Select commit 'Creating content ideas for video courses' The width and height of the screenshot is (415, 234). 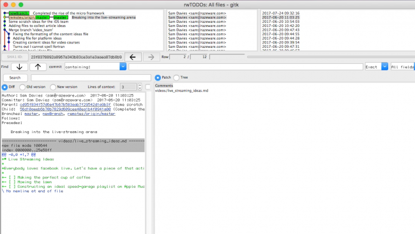47,42
